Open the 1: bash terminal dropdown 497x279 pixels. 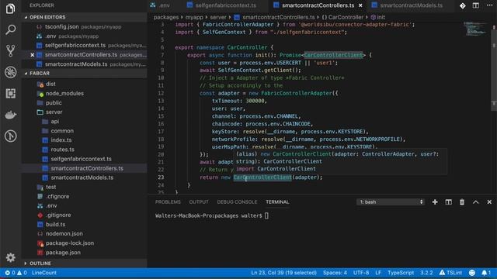pyautogui.click(x=390, y=201)
